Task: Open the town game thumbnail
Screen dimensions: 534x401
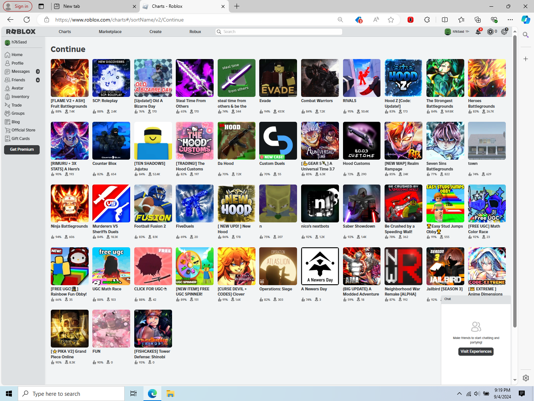Action: pyautogui.click(x=487, y=141)
